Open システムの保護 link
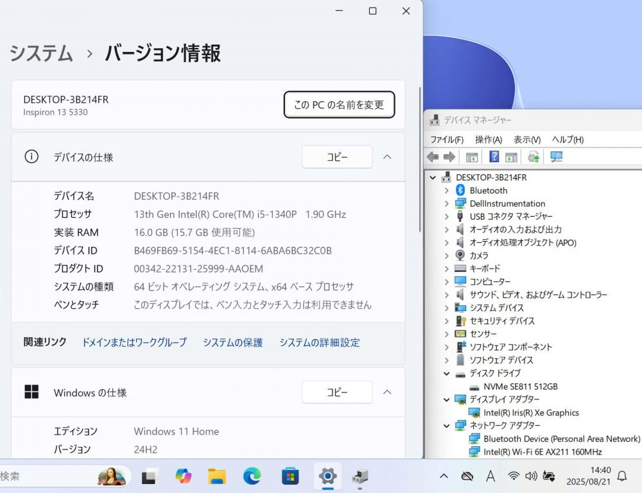This screenshot has width=642, height=493. 233,342
